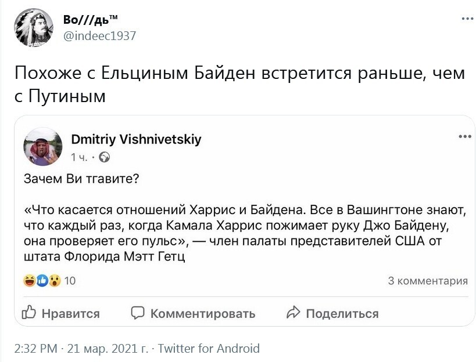The height and width of the screenshot is (362, 476).
Task: Click the share arrow icon
Action: pyautogui.click(x=294, y=313)
